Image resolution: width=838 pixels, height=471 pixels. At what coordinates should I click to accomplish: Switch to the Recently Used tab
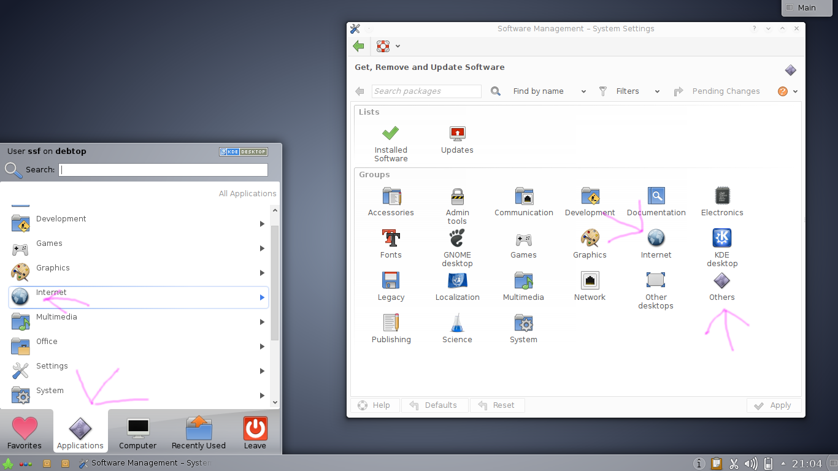point(198,433)
